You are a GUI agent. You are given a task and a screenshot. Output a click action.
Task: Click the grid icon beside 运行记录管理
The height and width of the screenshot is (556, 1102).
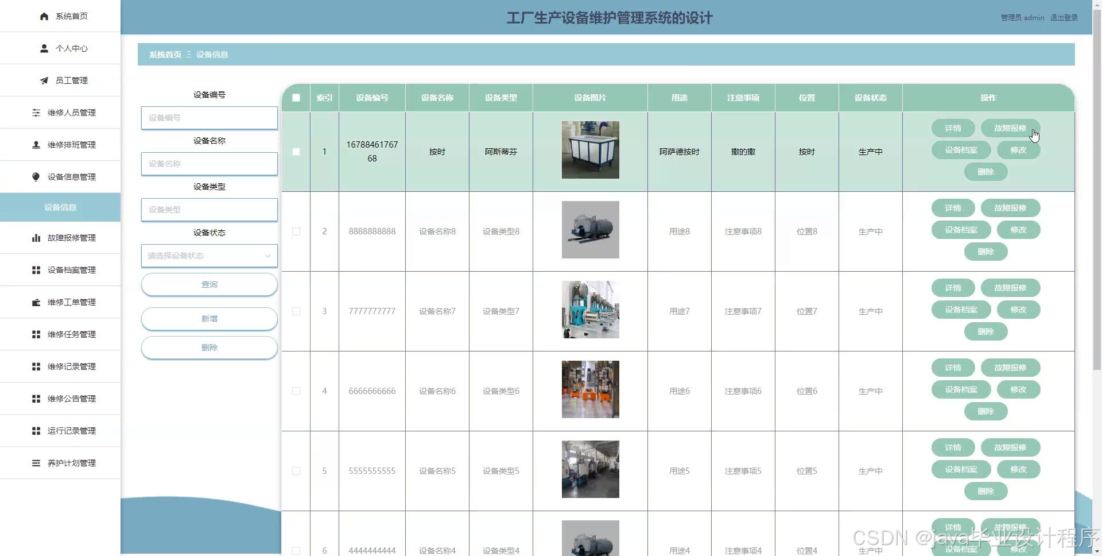pyautogui.click(x=36, y=431)
